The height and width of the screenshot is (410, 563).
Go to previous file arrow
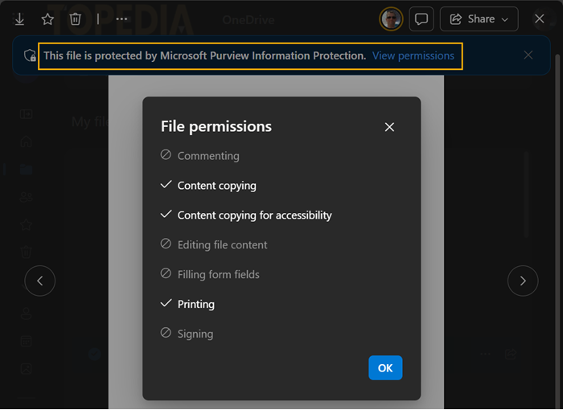coord(40,281)
